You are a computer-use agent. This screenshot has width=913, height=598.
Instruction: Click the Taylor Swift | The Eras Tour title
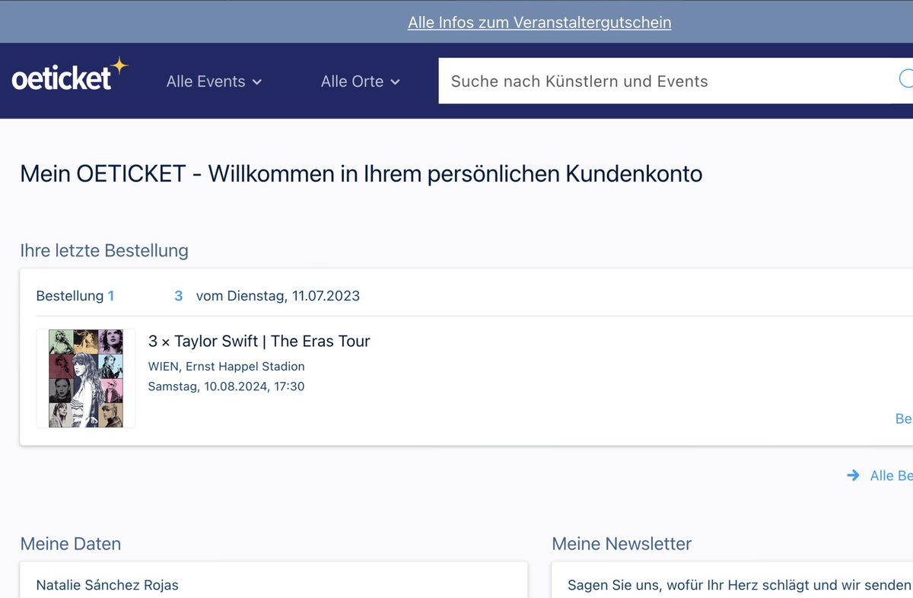click(259, 341)
